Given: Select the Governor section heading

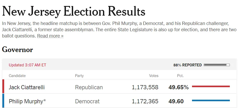Looking at the screenshot, I should 17,50.
